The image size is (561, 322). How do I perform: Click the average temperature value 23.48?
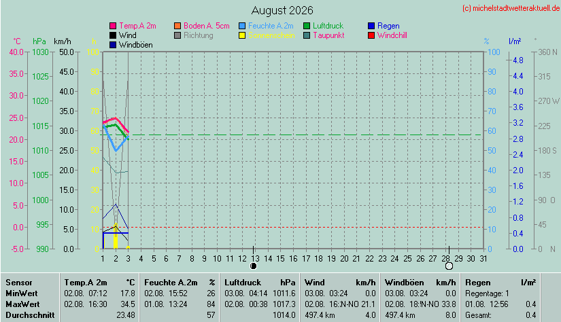pos(126,315)
